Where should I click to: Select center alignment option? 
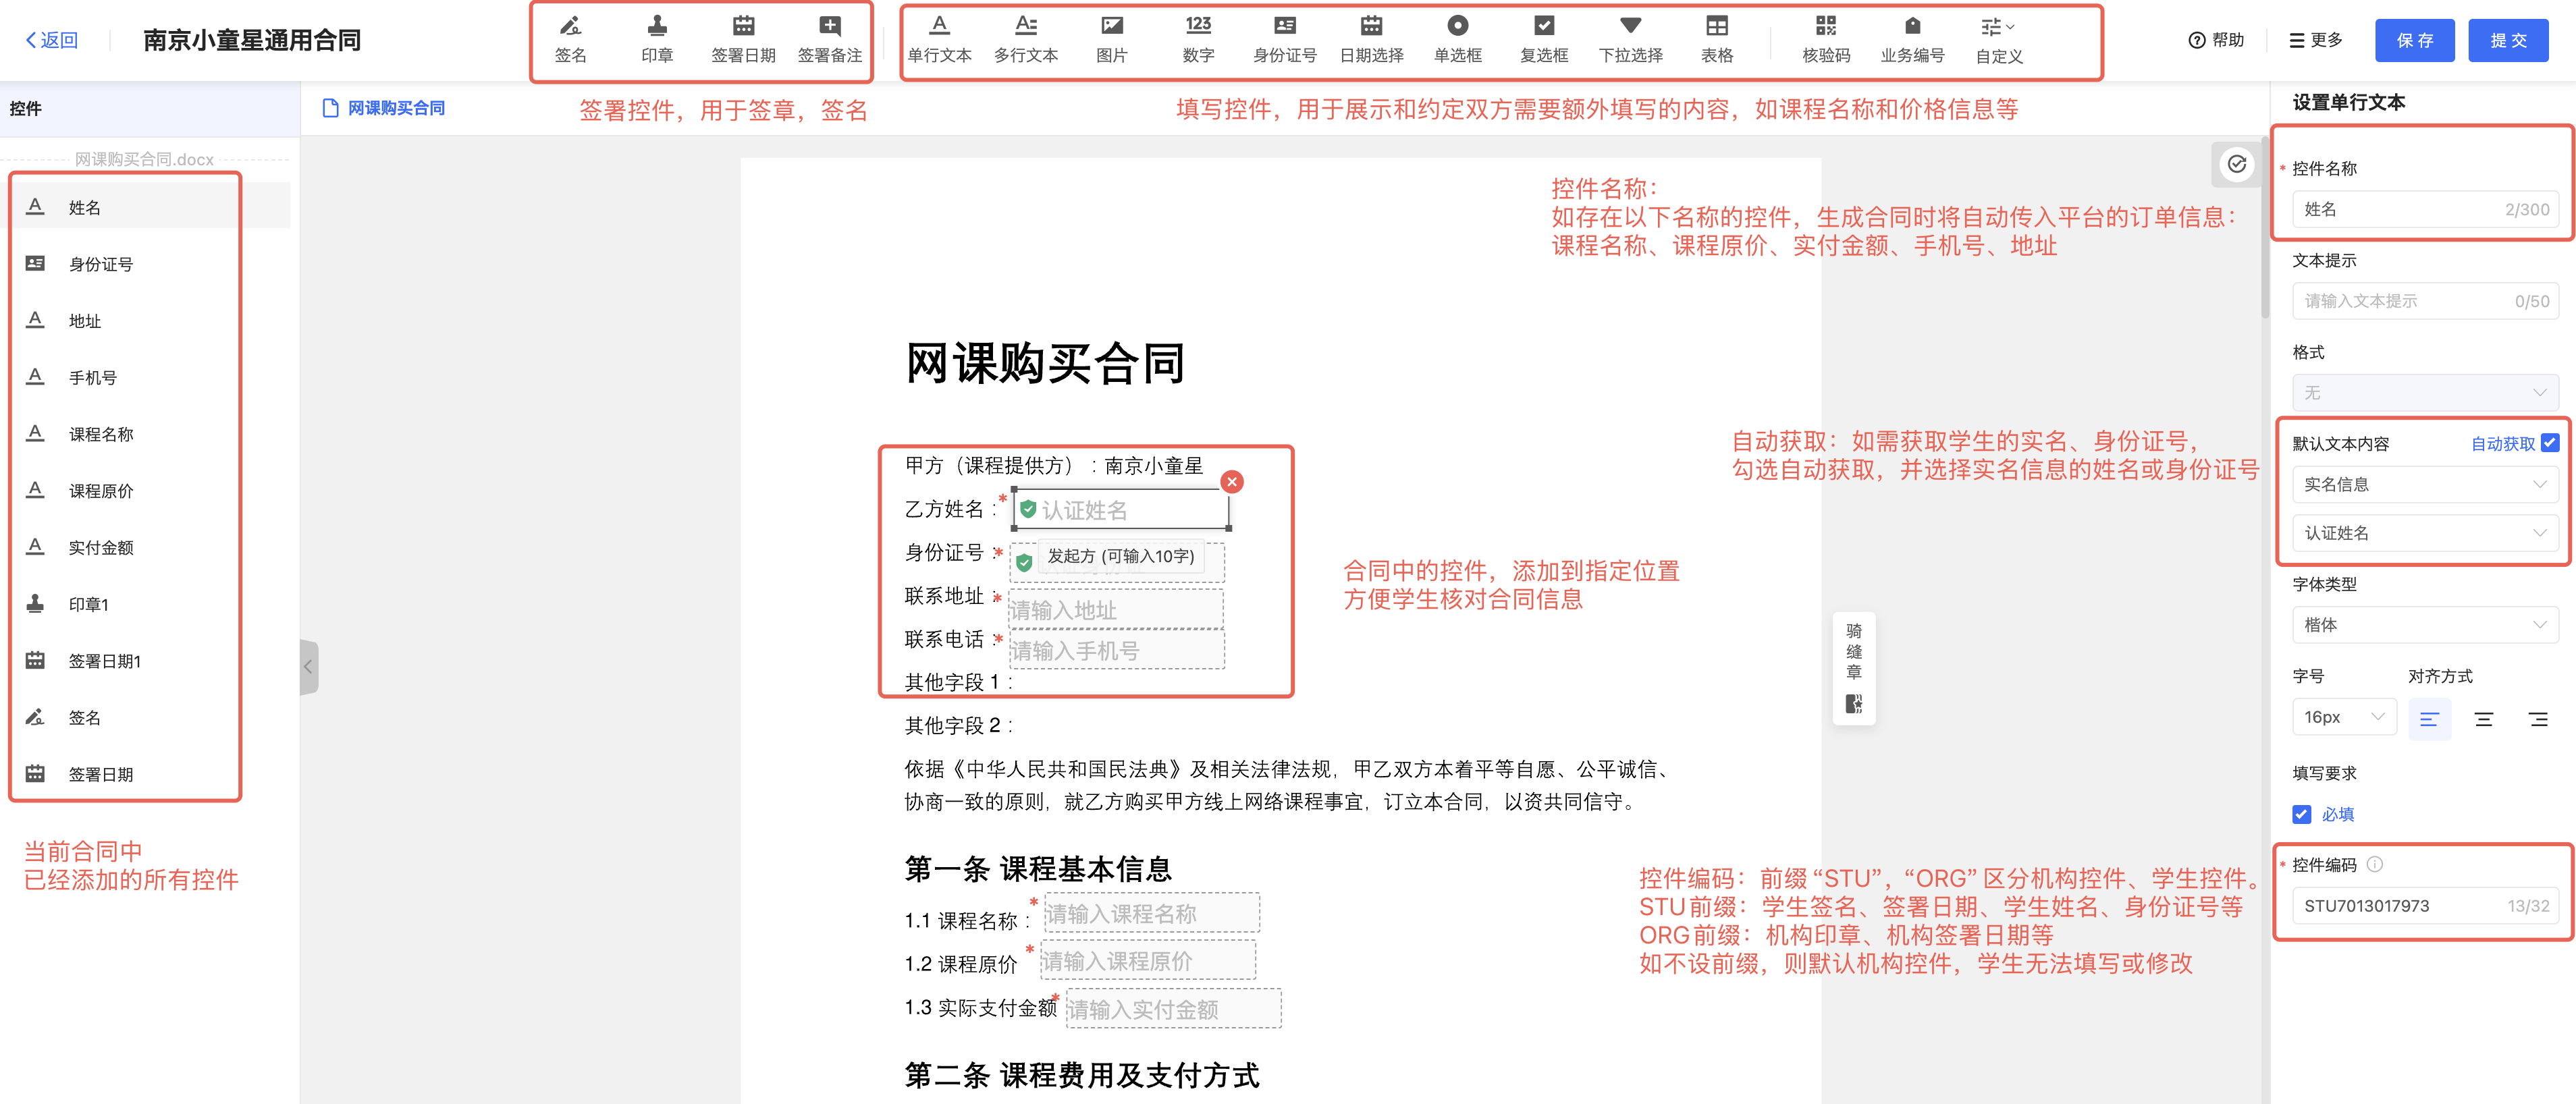coord(2483,718)
